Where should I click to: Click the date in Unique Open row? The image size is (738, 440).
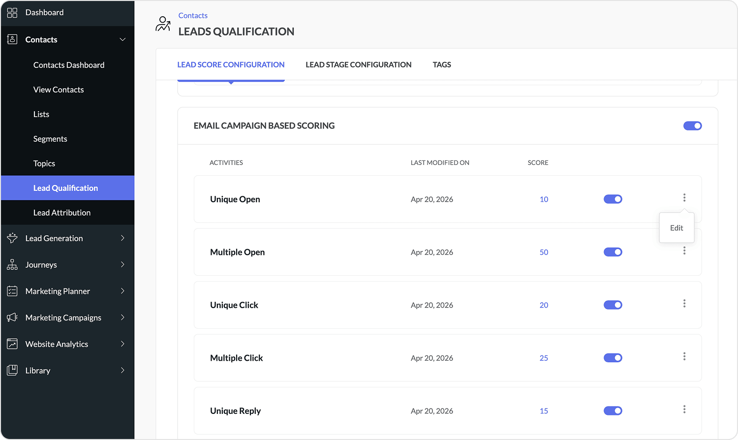coord(432,199)
